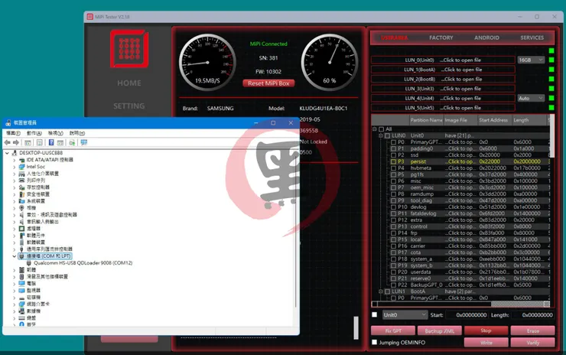Click scan for hardware changes toolbar icon

(72, 142)
